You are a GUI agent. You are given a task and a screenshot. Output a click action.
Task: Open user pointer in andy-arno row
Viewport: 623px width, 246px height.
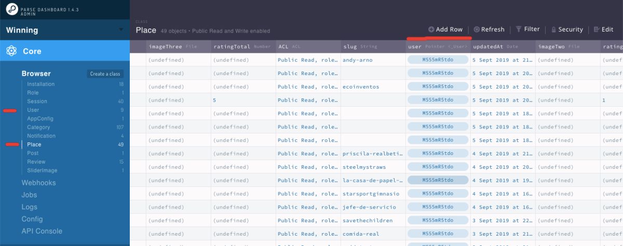[438, 60]
